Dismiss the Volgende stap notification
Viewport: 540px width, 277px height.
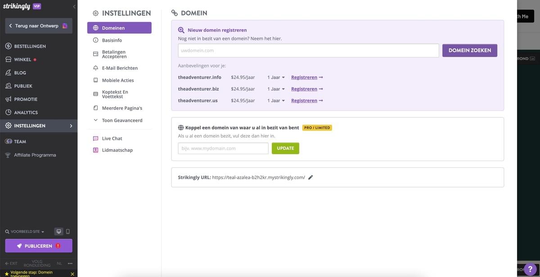(72, 273)
